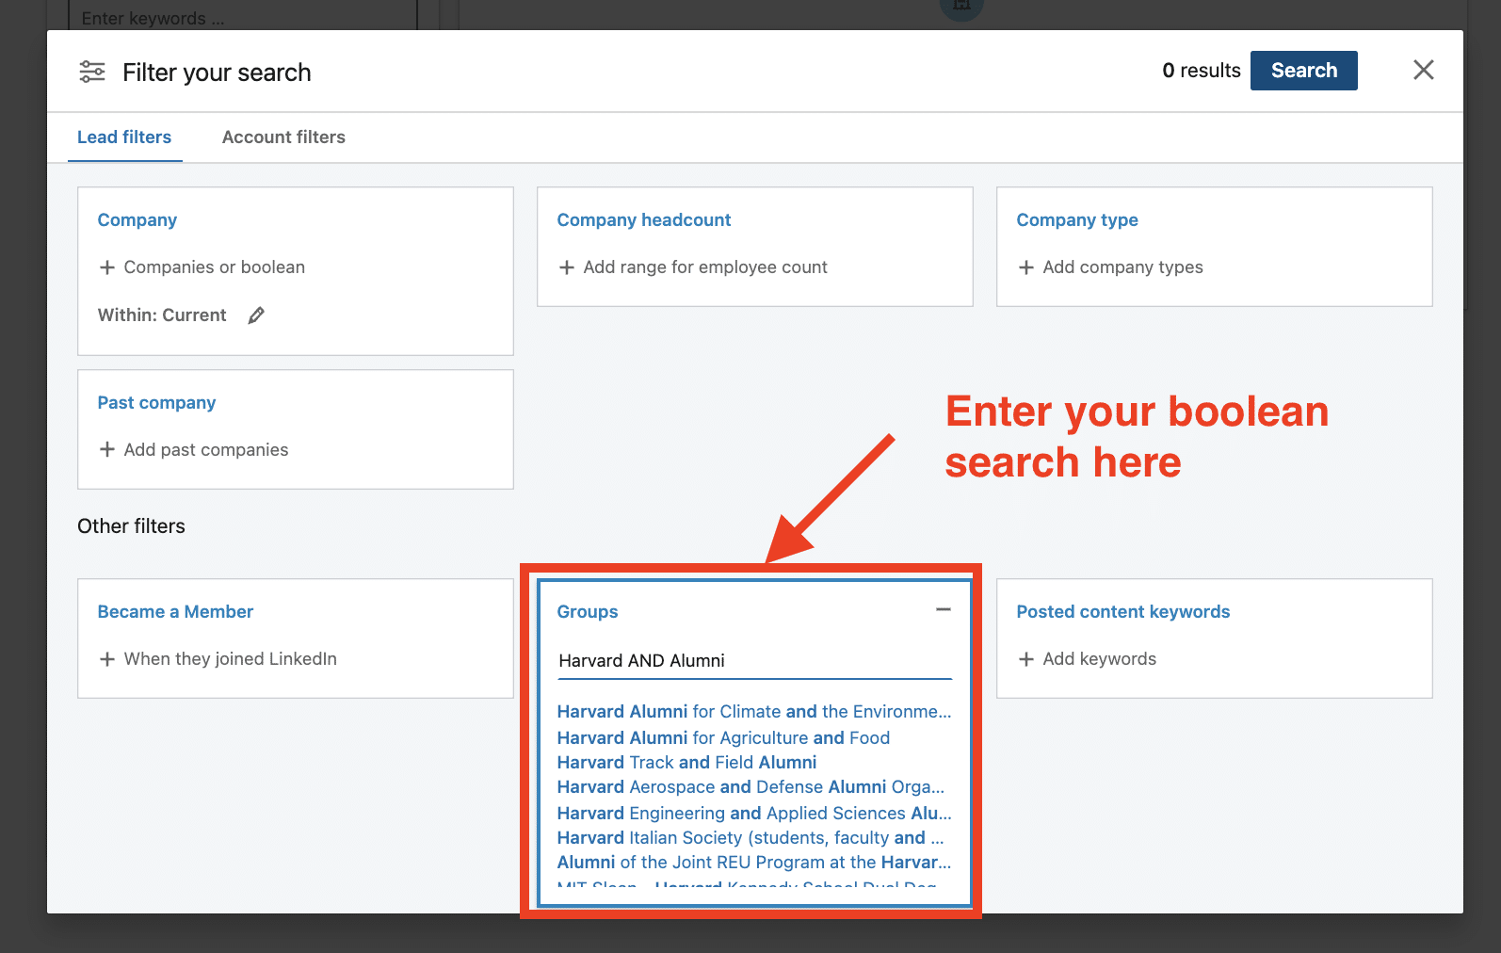Open the Company headcount filter heading
1501x953 pixels.
tap(644, 220)
